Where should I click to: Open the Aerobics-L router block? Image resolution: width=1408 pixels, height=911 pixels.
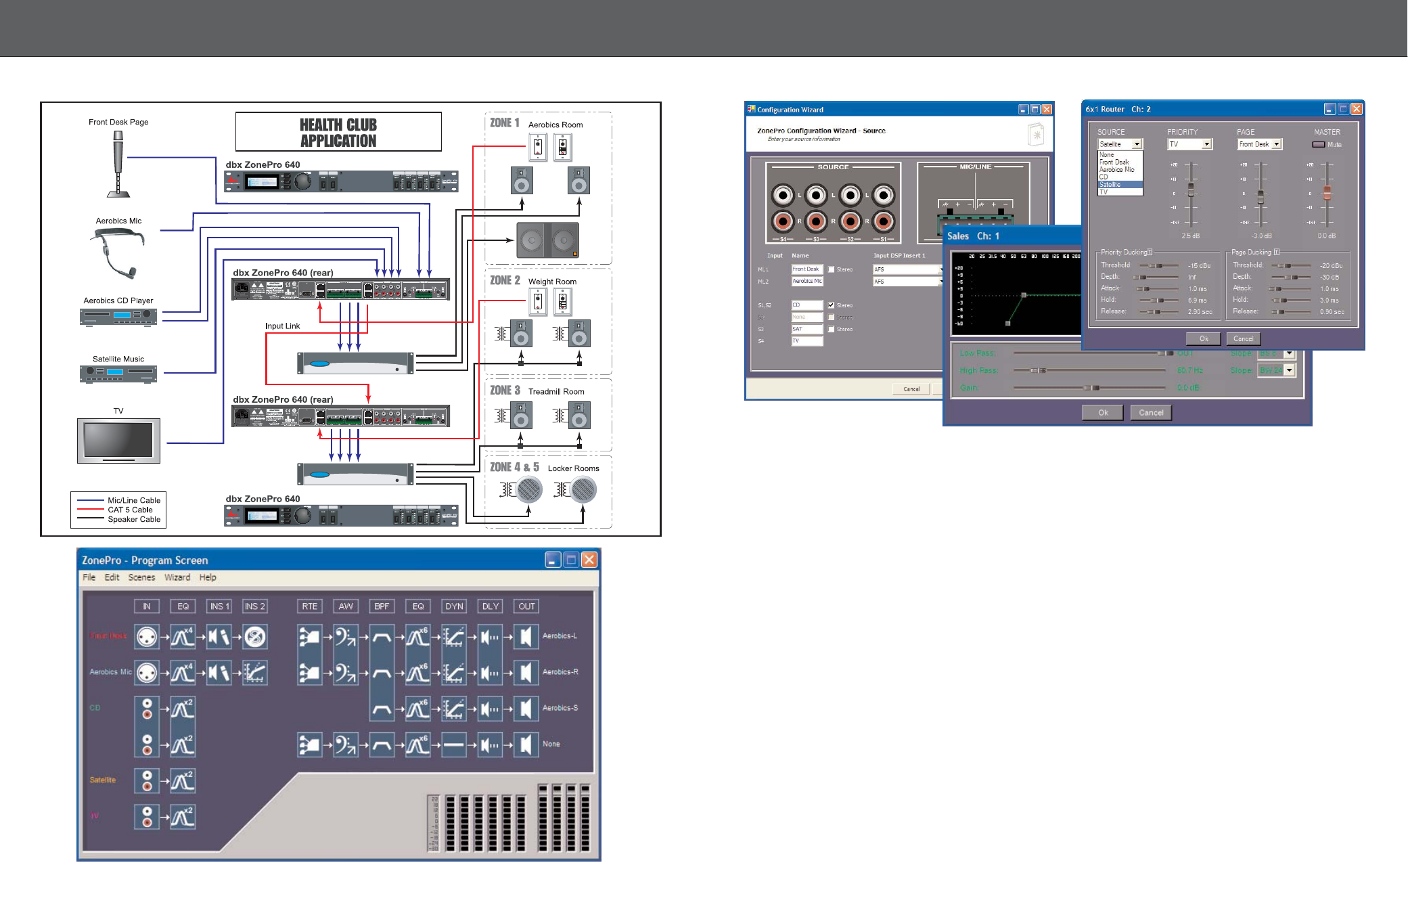point(310,636)
